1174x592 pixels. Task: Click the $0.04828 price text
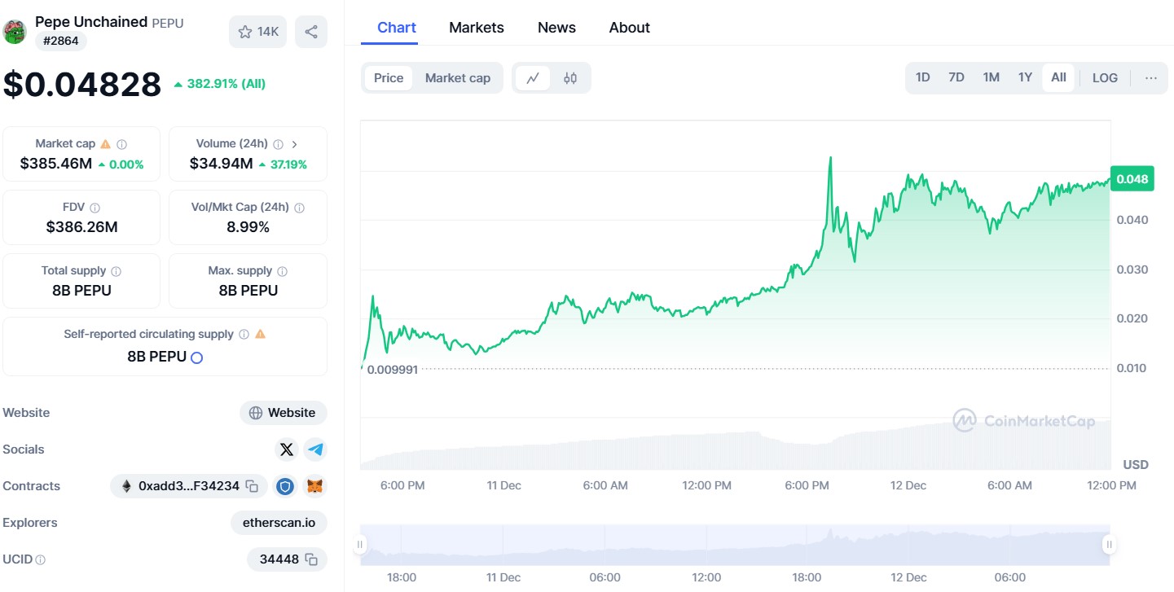click(x=82, y=84)
